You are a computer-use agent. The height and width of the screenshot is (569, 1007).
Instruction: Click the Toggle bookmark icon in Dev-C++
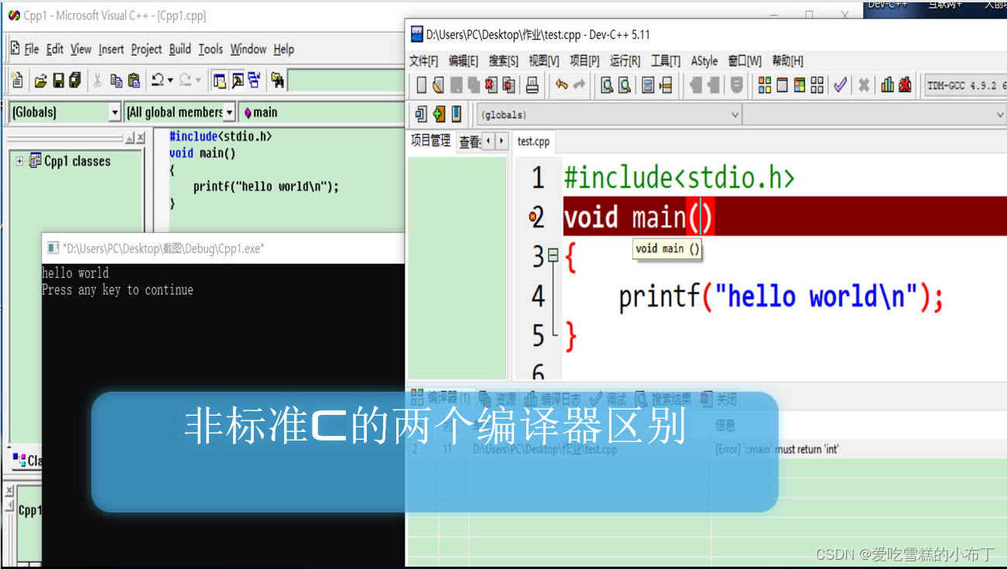point(457,115)
